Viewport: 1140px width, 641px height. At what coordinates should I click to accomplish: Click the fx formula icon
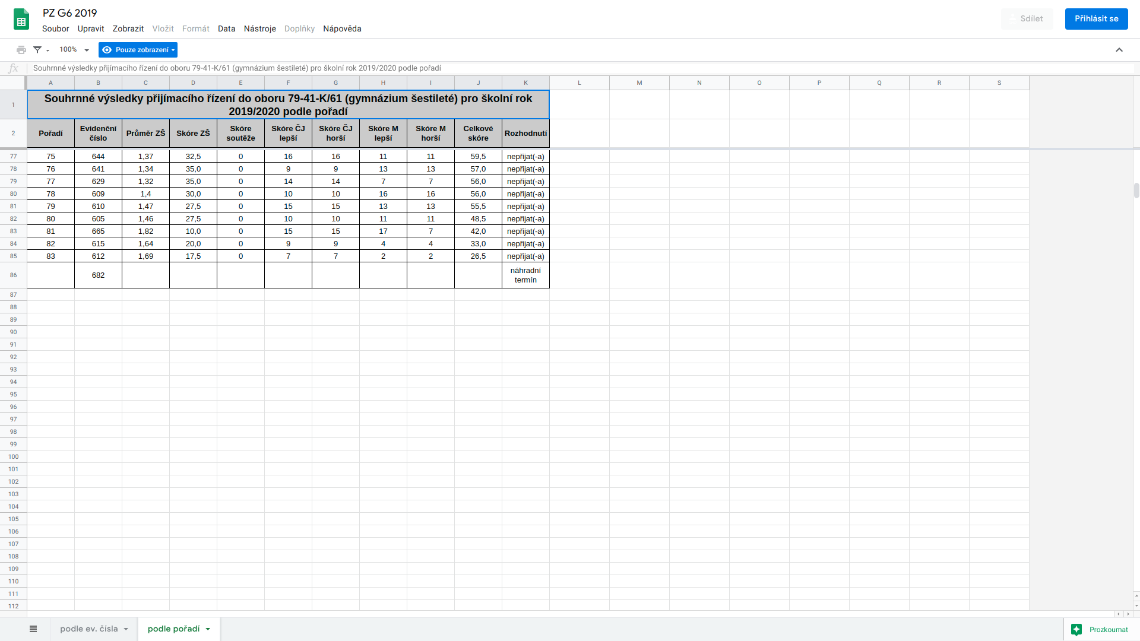tap(13, 68)
